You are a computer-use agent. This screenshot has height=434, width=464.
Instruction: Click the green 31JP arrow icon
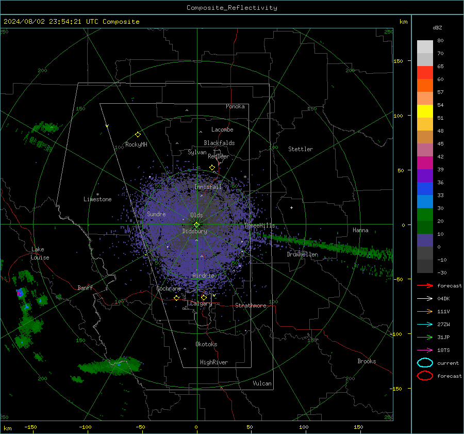pos(425,337)
